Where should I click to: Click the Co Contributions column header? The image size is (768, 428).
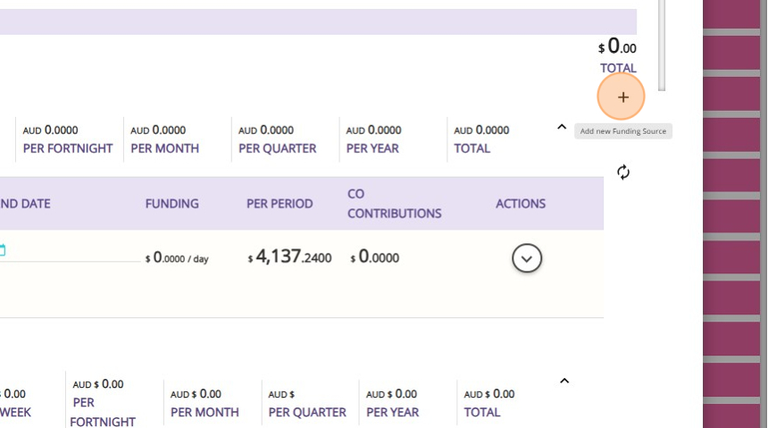(394, 204)
